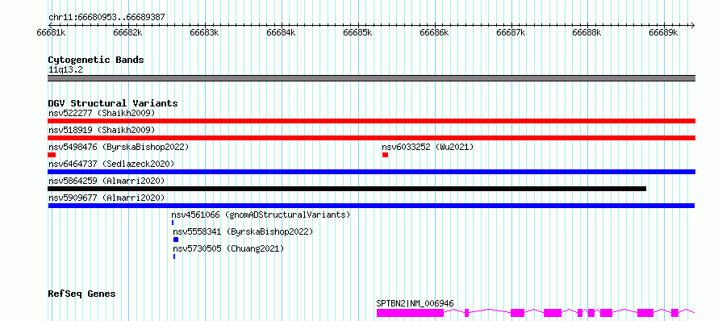Viewport: 718px width, 321px height.
Task: Select tiny blue mark under nsv4561066
Action: click(x=173, y=223)
